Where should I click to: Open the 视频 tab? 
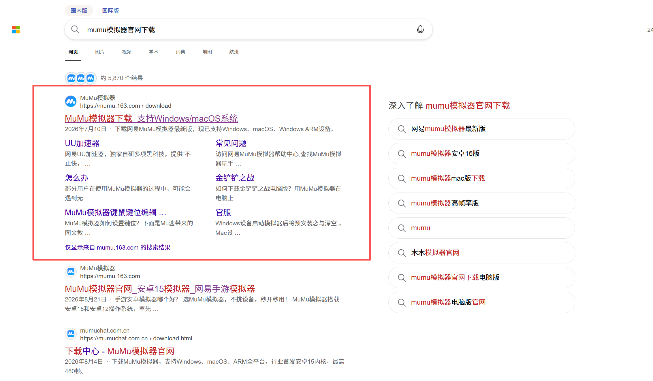[x=127, y=52]
